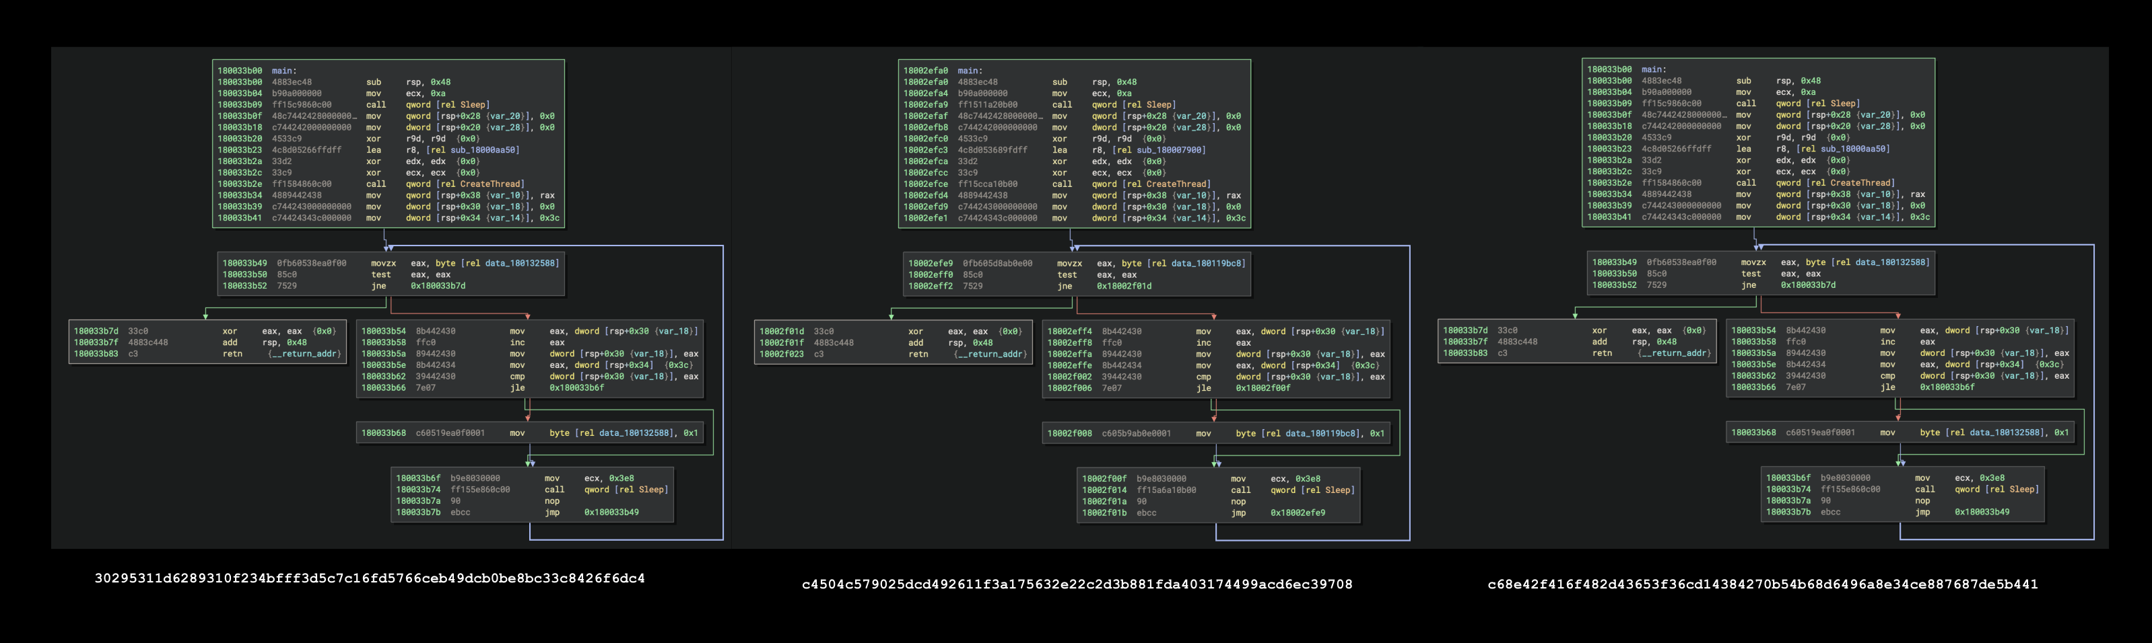
Task: Follow the jne target 0x18002f01d
Action: 1124,286
